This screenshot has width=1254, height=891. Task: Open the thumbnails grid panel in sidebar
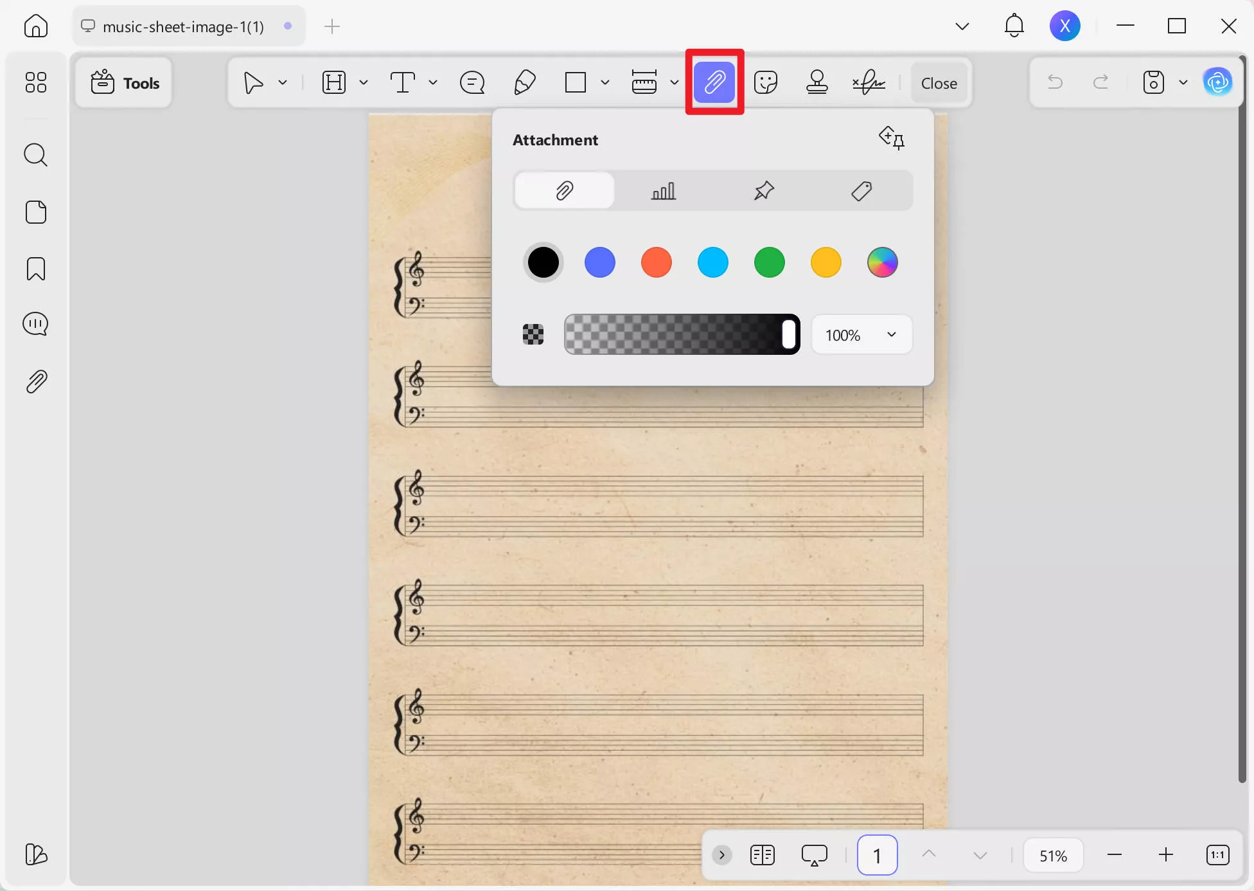(x=36, y=82)
